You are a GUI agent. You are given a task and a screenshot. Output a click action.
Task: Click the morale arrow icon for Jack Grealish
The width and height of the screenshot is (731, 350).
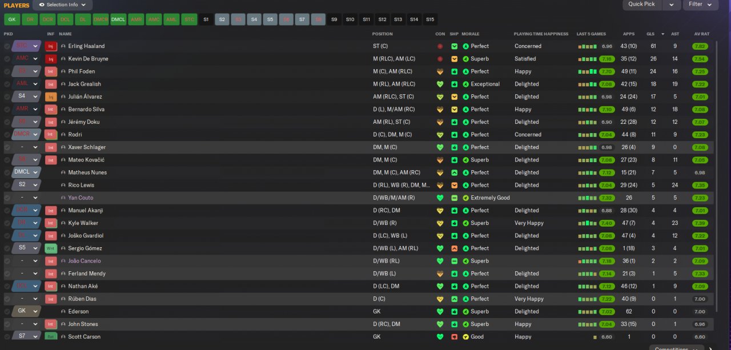[x=465, y=84]
